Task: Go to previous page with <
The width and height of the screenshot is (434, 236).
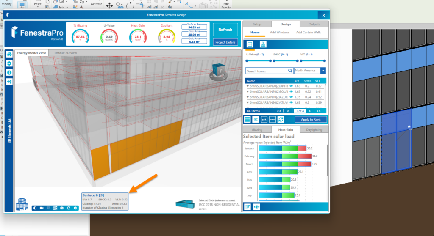Action: pyautogui.click(x=288, y=111)
